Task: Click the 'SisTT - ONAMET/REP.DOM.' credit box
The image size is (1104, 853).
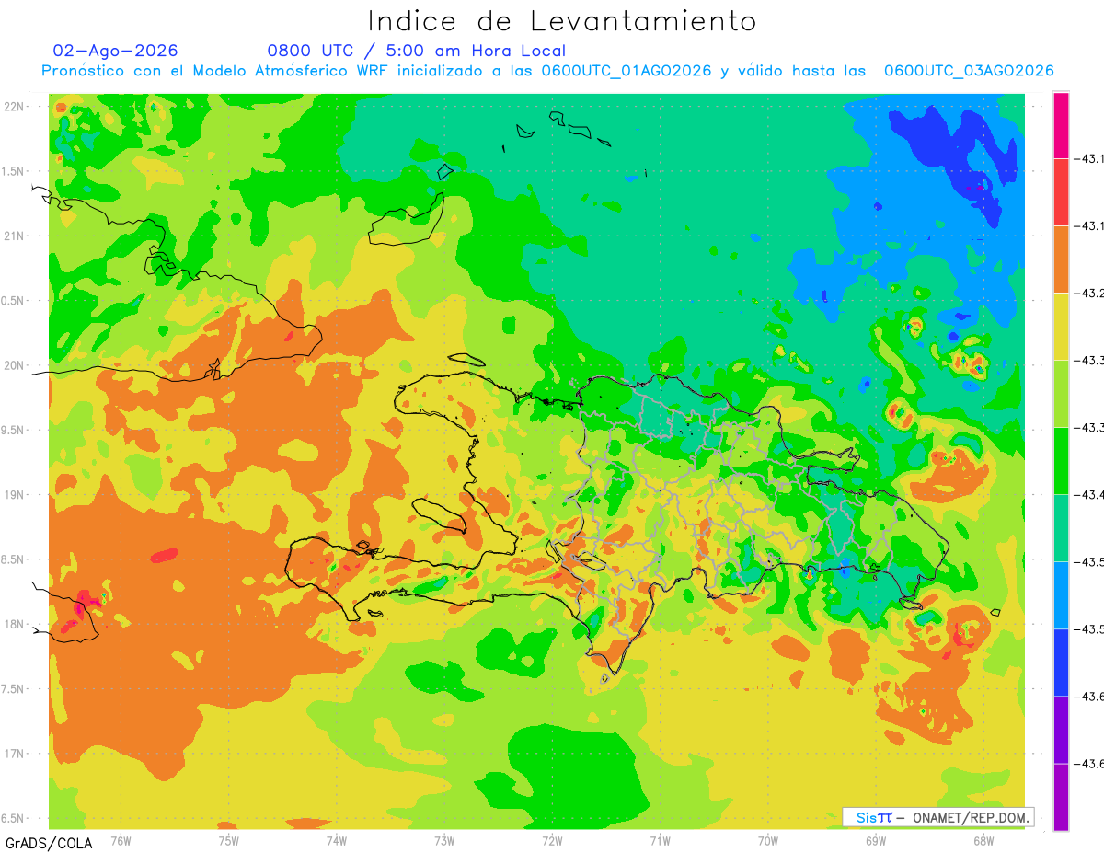Action: [938, 817]
